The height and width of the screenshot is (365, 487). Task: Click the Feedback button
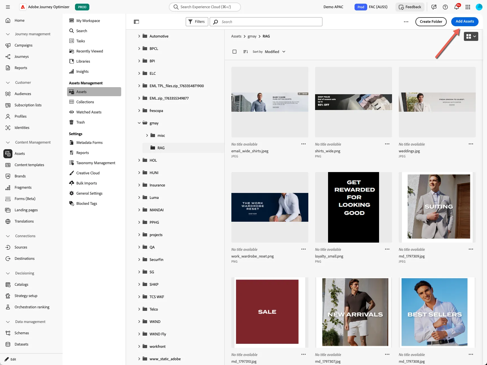pyautogui.click(x=410, y=7)
